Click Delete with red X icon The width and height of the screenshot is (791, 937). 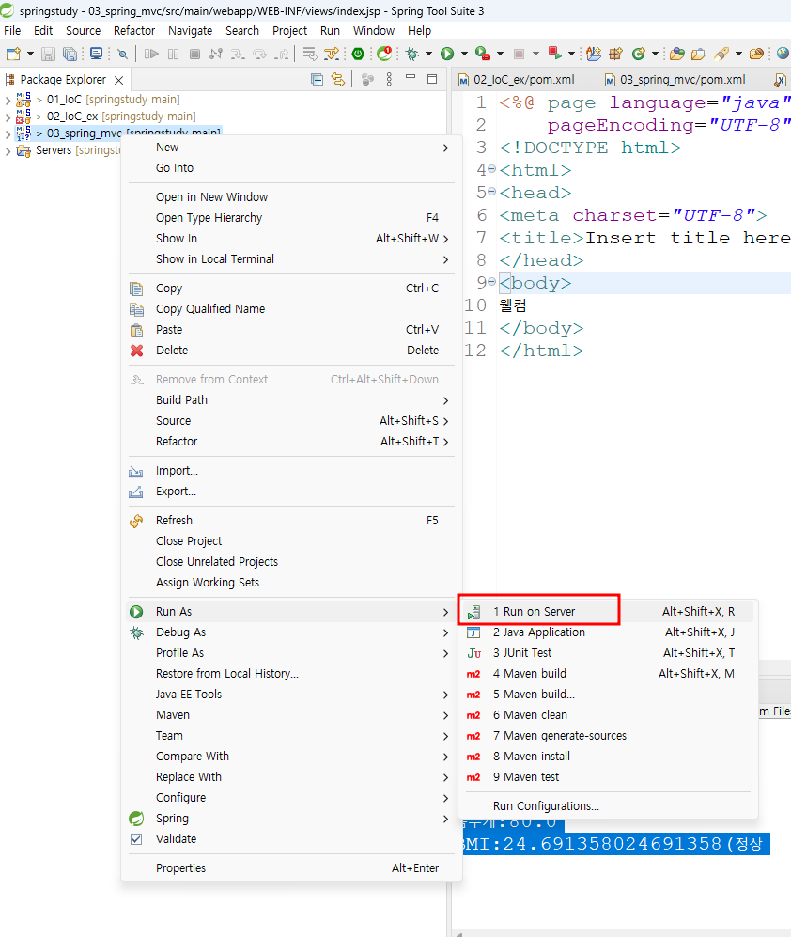click(291, 351)
